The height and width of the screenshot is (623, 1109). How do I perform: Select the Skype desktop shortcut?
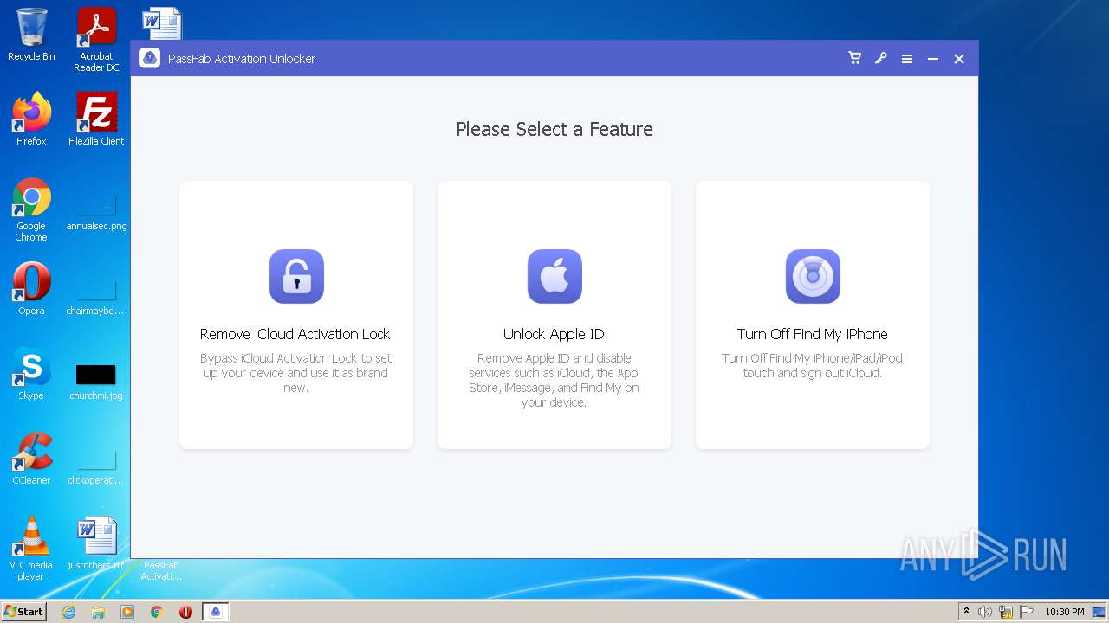(x=31, y=374)
